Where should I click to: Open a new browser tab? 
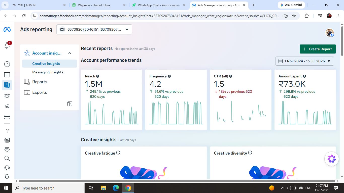pos(253,5)
